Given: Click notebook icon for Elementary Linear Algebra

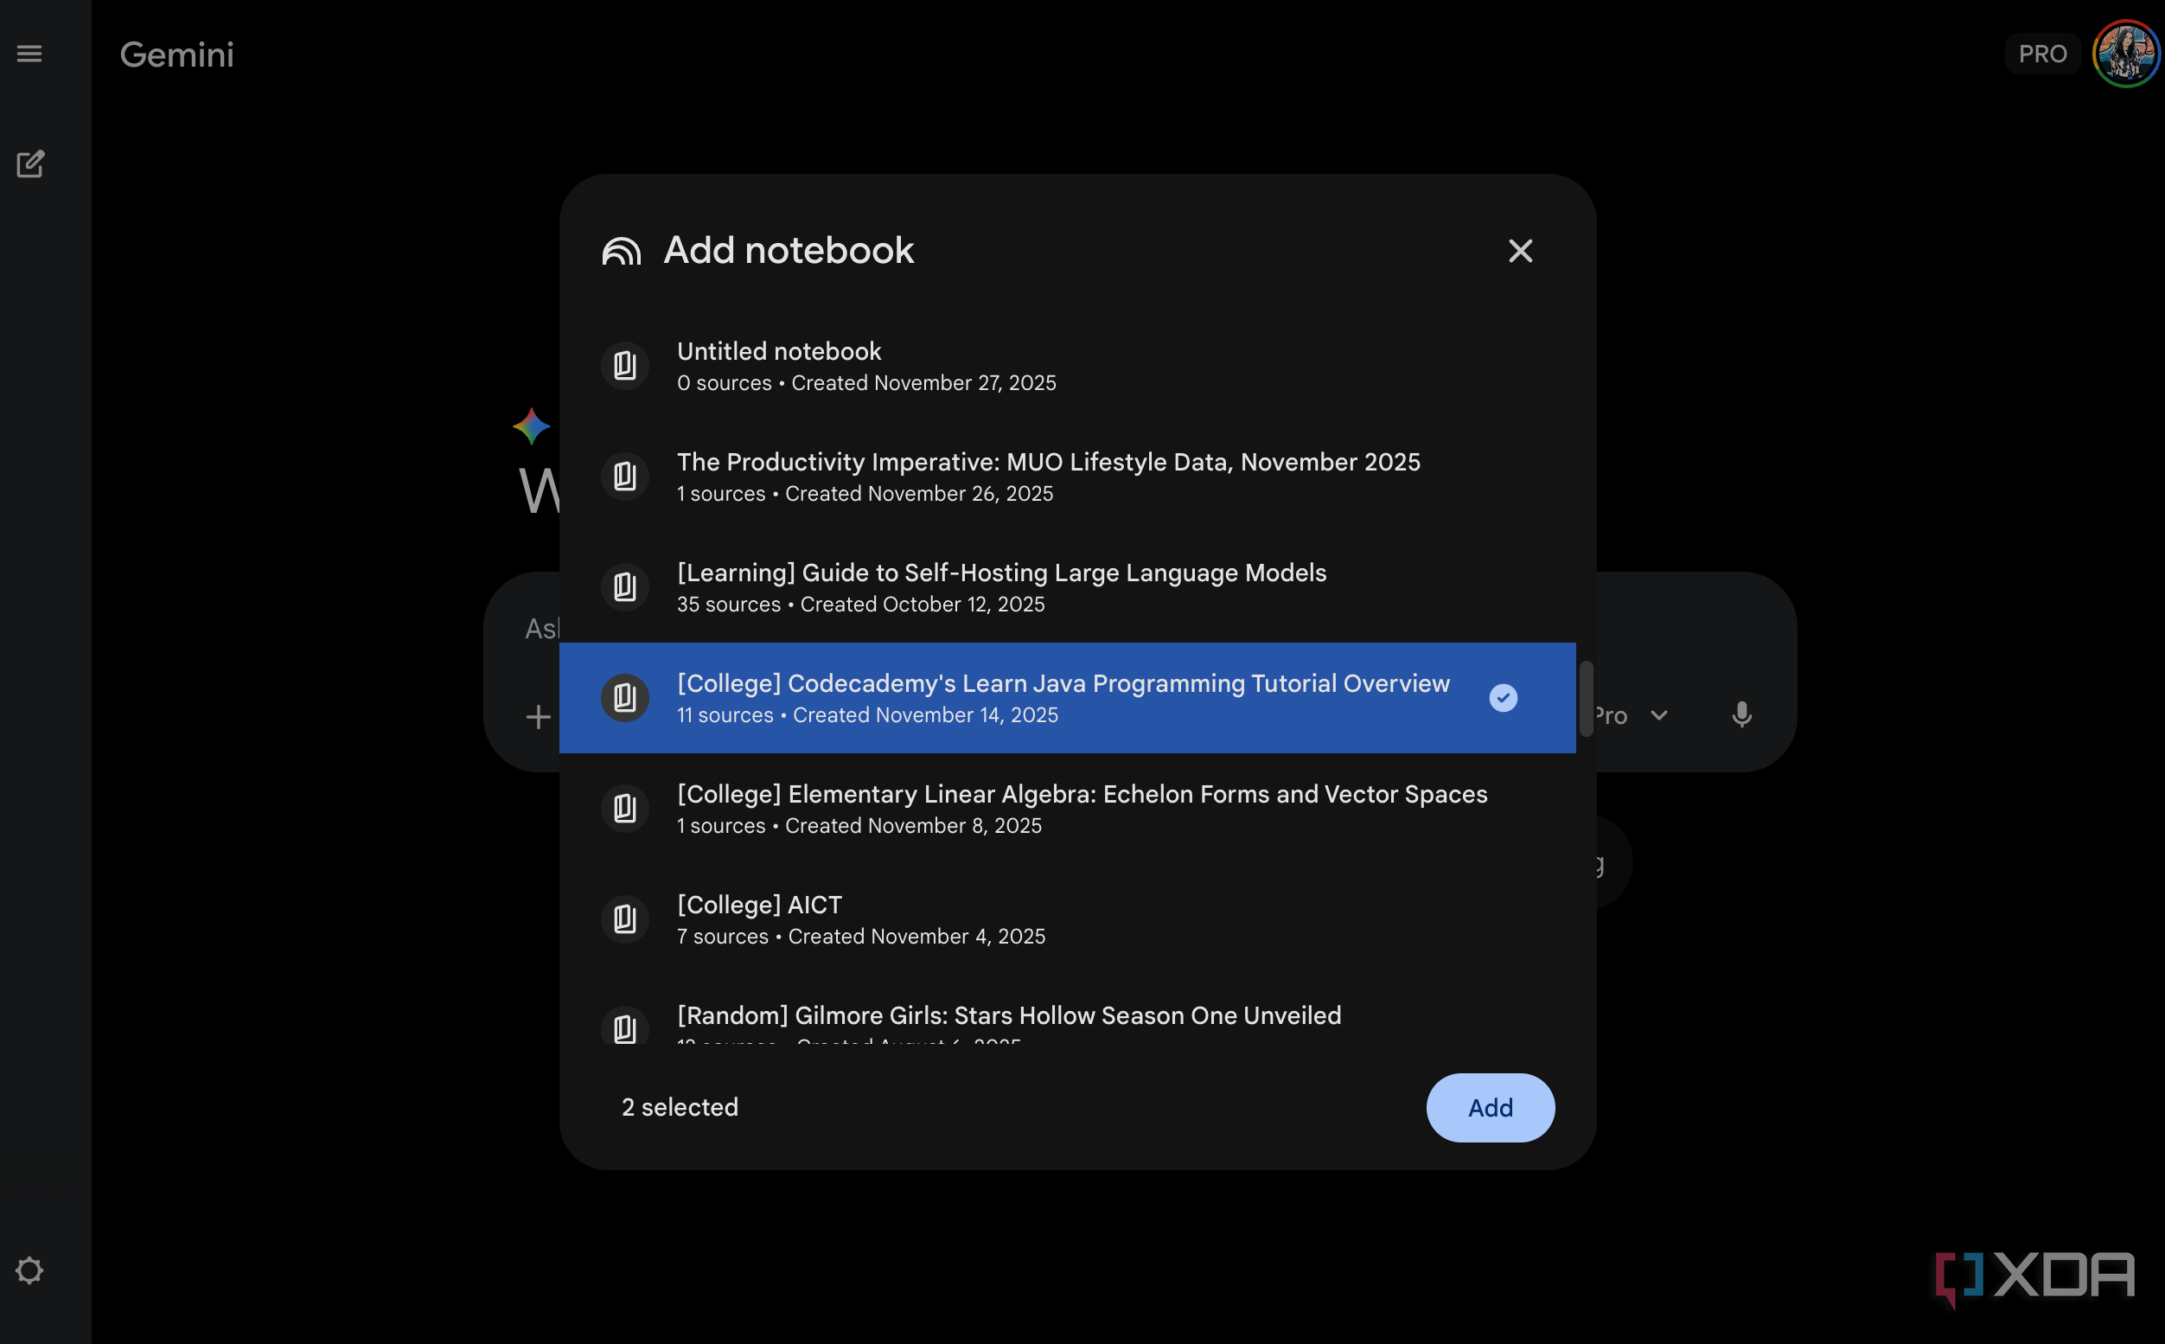Looking at the screenshot, I should [x=624, y=808].
